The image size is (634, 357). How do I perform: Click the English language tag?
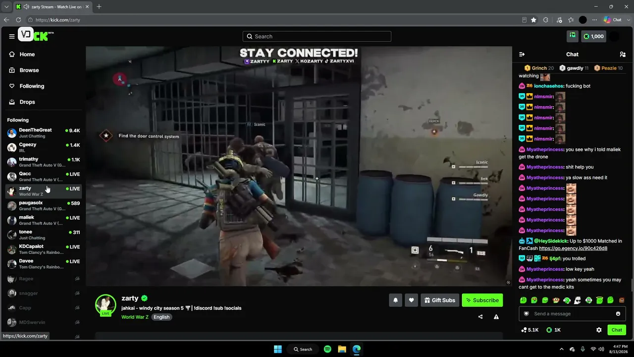click(x=161, y=317)
